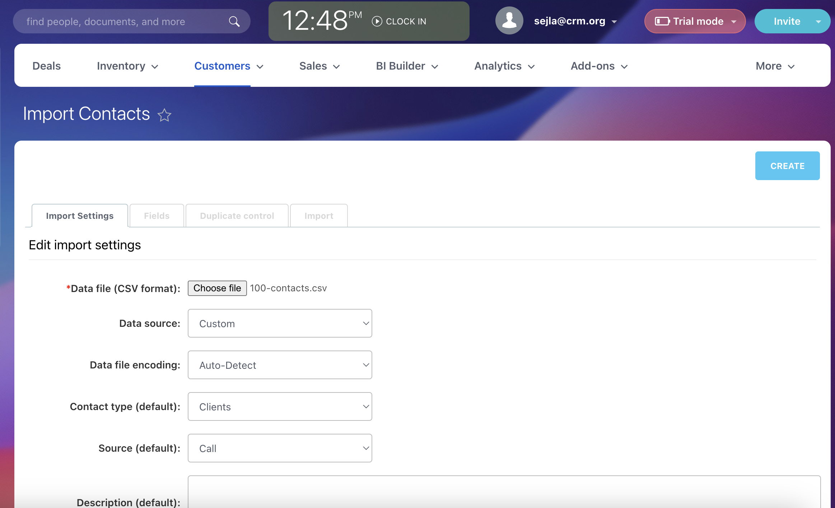Viewport: 835px width, 508px height.
Task: Expand the Analytics menu arrow
Action: click(x=532, y=66)
